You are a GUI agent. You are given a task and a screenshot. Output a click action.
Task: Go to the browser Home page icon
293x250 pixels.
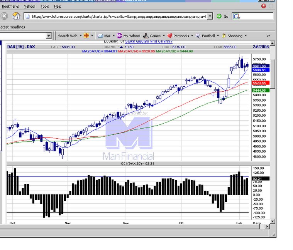[17, 16]
